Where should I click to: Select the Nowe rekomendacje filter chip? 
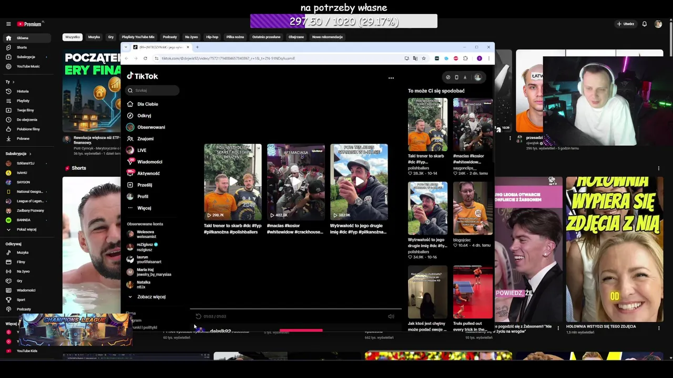click(327, 37)
